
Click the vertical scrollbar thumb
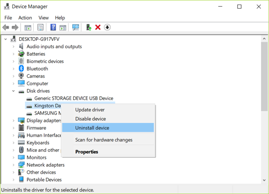click(264, 77)
